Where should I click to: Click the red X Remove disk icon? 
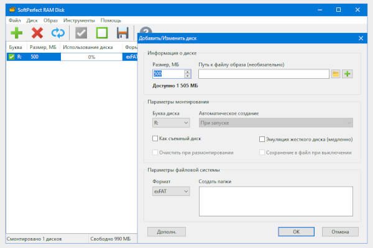point(37,33)
